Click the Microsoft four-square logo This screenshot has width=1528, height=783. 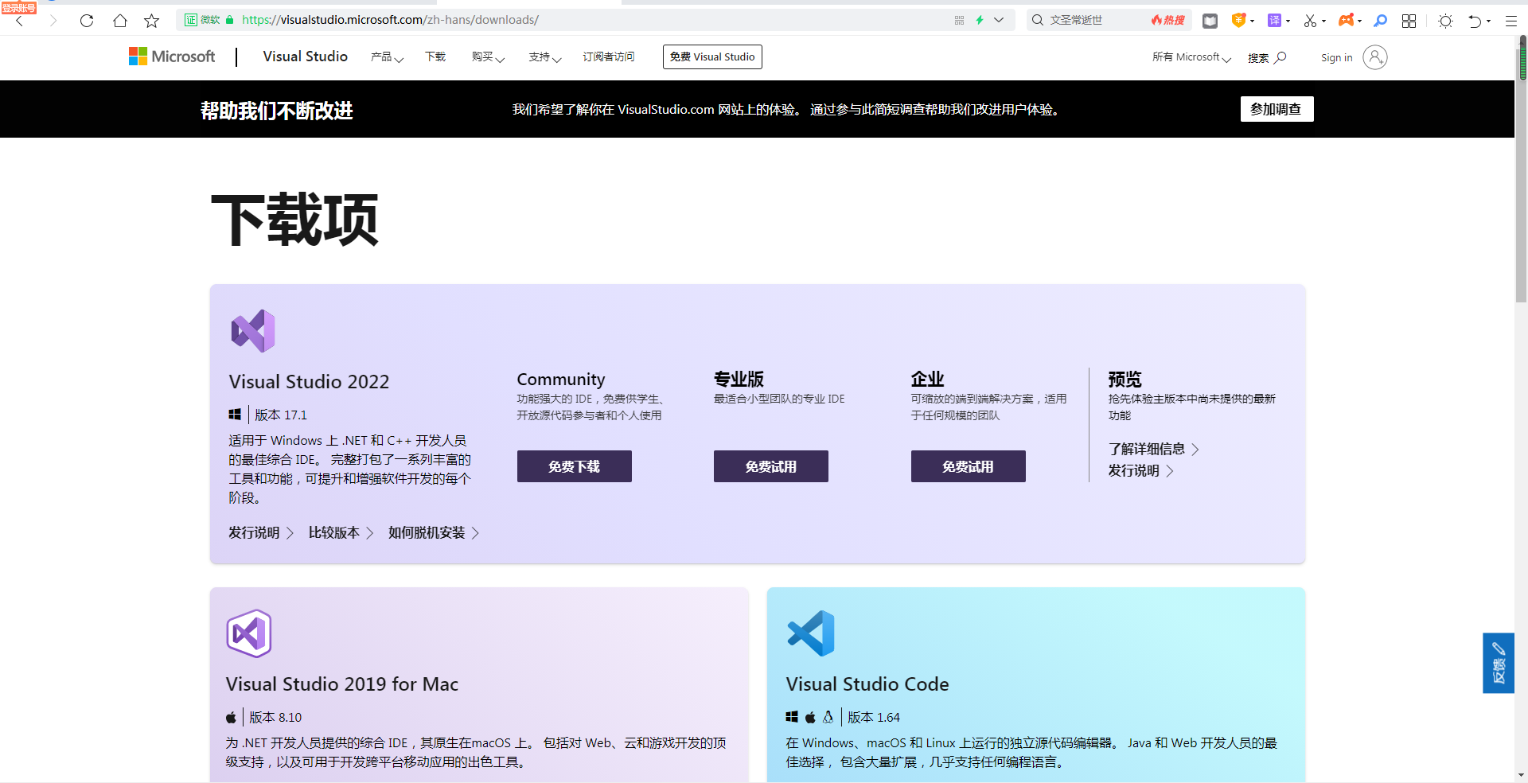[138, 56]
